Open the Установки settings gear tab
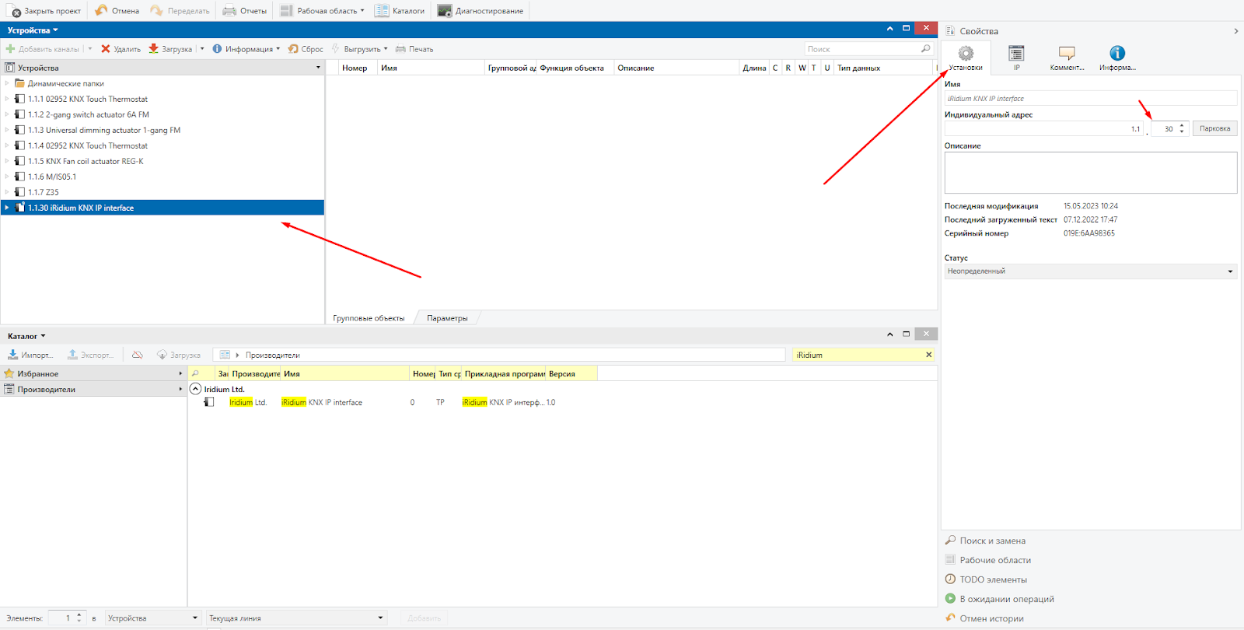This screenshot has width=1244, height=630. point(966,57)
